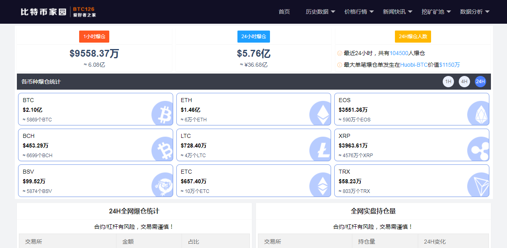
Task: Open the BCH liquidation card
Action: 96,145
